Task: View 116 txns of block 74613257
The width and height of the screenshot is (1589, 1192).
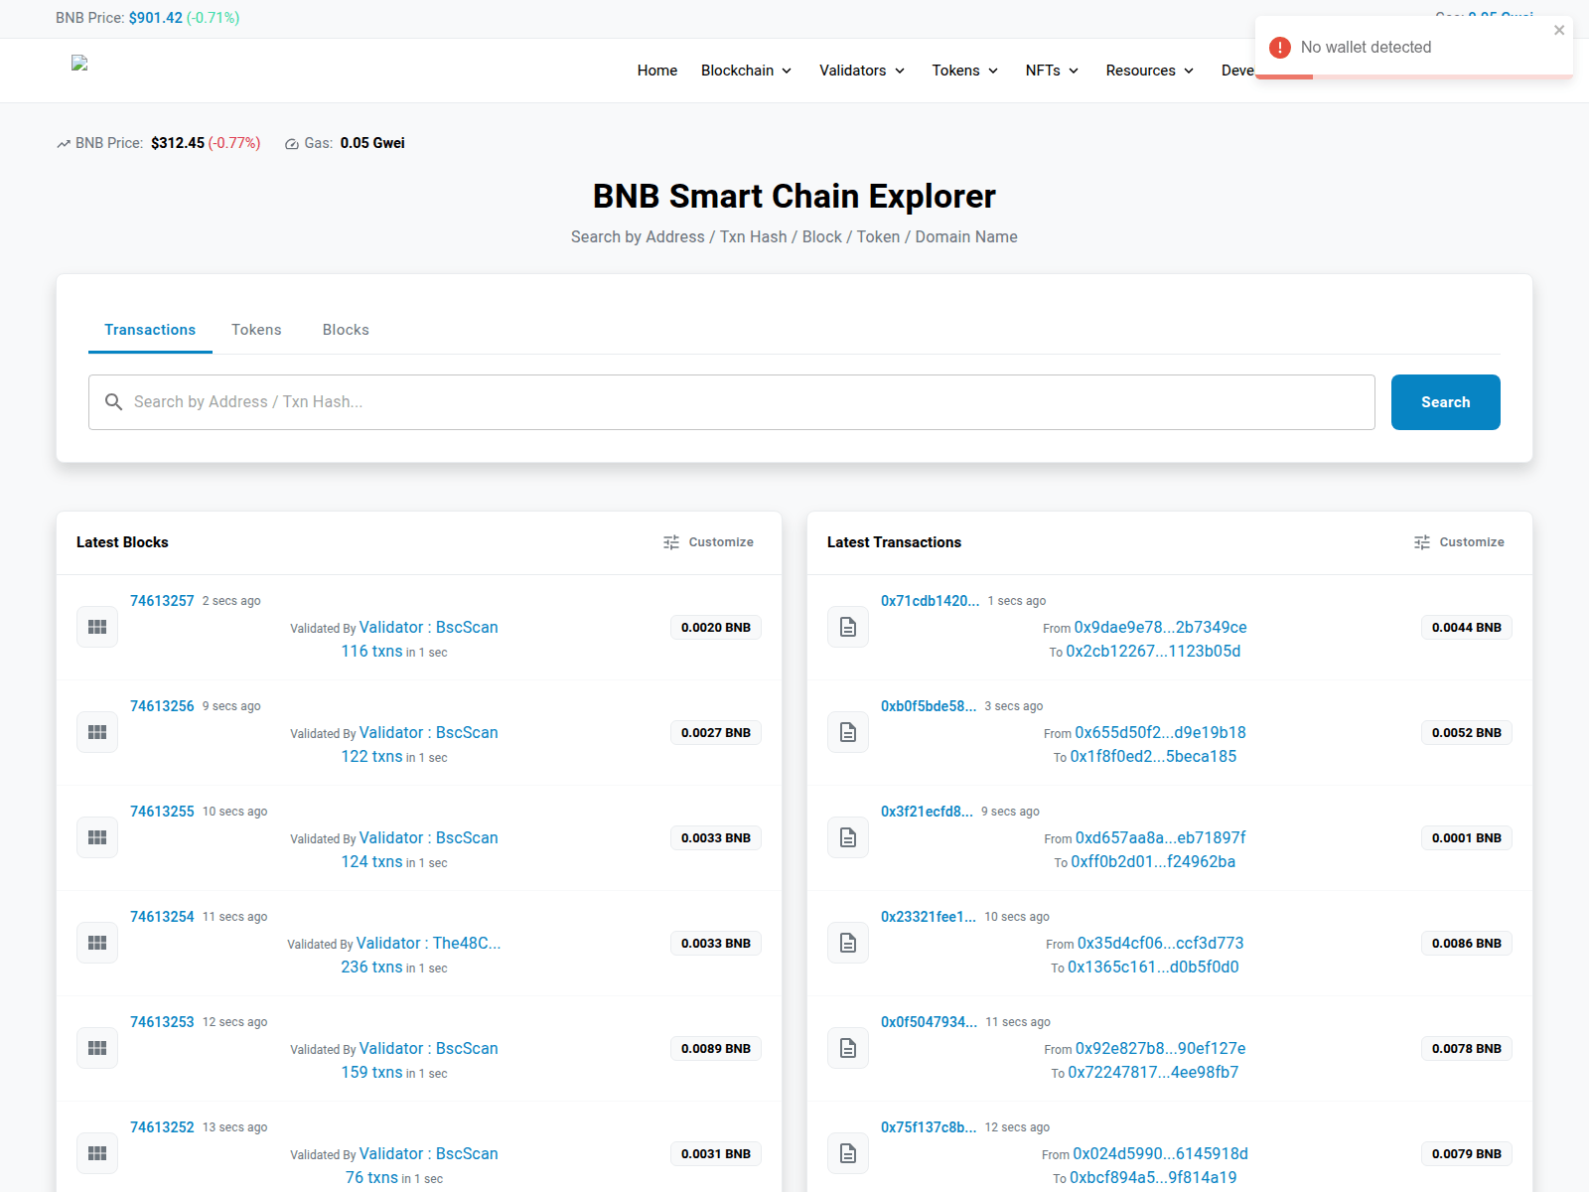Action: (371, 652)
